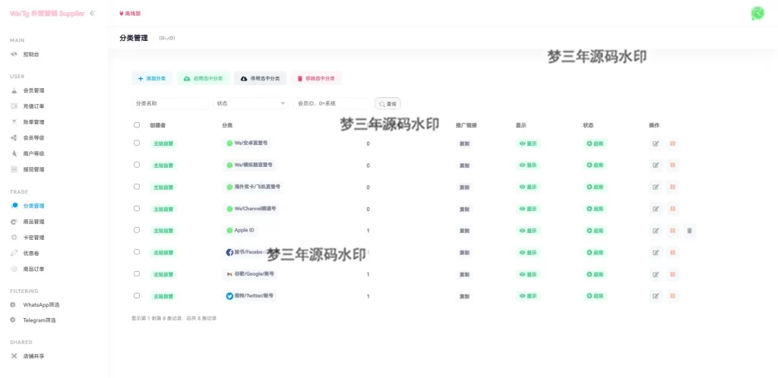778x378 pixels.
Task: Click the 谷歌/Google/账号 category tag
Action: 249,274
